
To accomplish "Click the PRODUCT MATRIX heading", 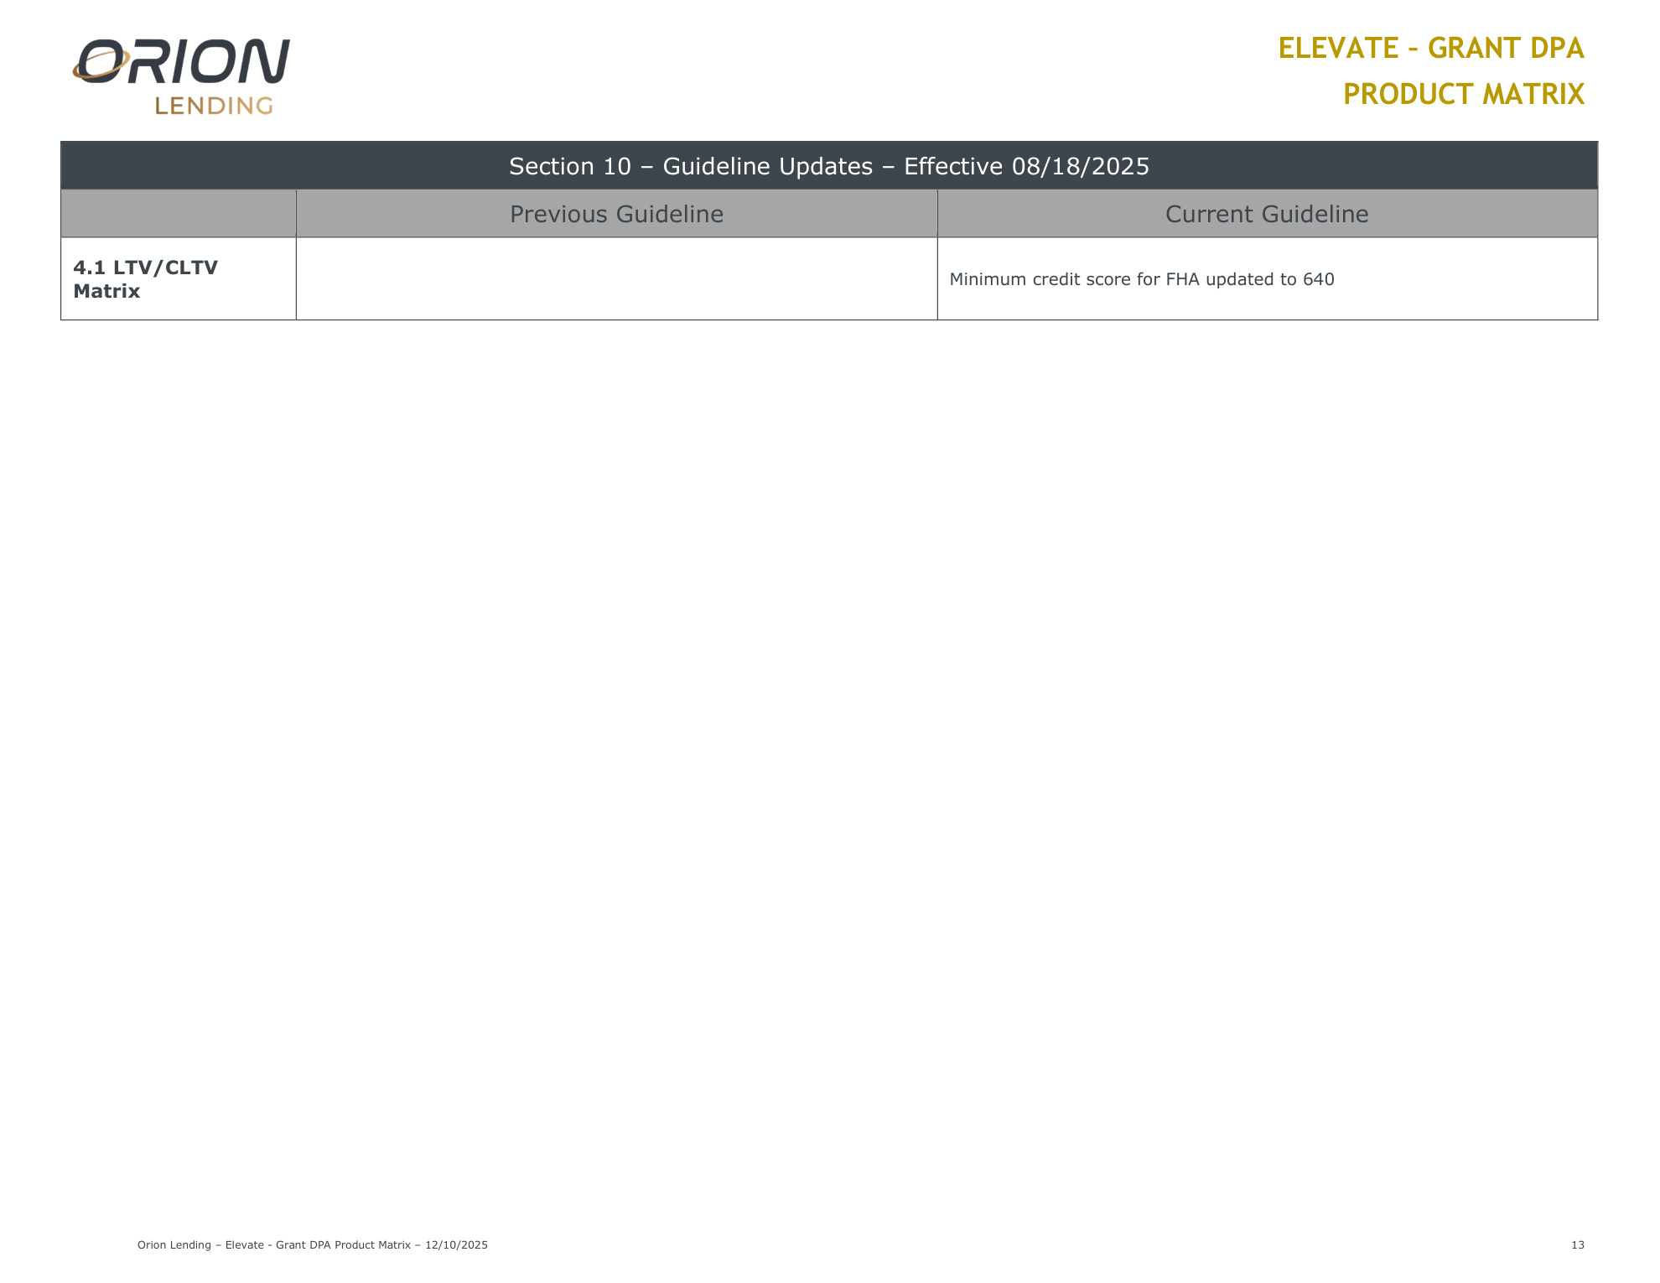I will click(x=1463, y=94).
